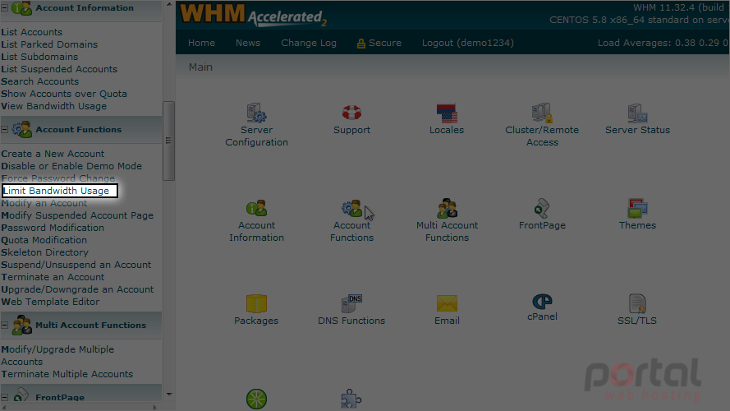Viewport: 730px width, 411px height.
Task: Collapse the Account Functions sidebar section
Action: click(x=5, y=130)
